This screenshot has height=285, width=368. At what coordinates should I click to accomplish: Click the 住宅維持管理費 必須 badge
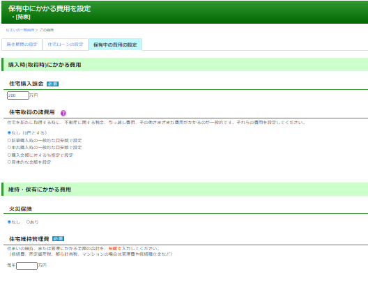tap(58, 238)
